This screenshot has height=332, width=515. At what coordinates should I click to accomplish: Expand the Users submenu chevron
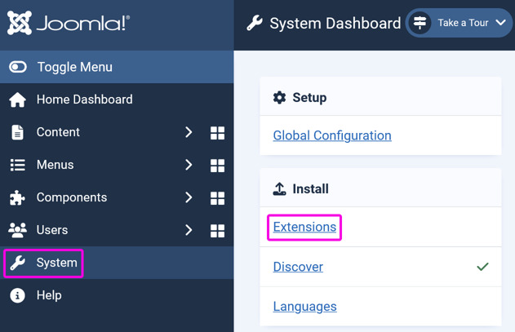point(189,230)
